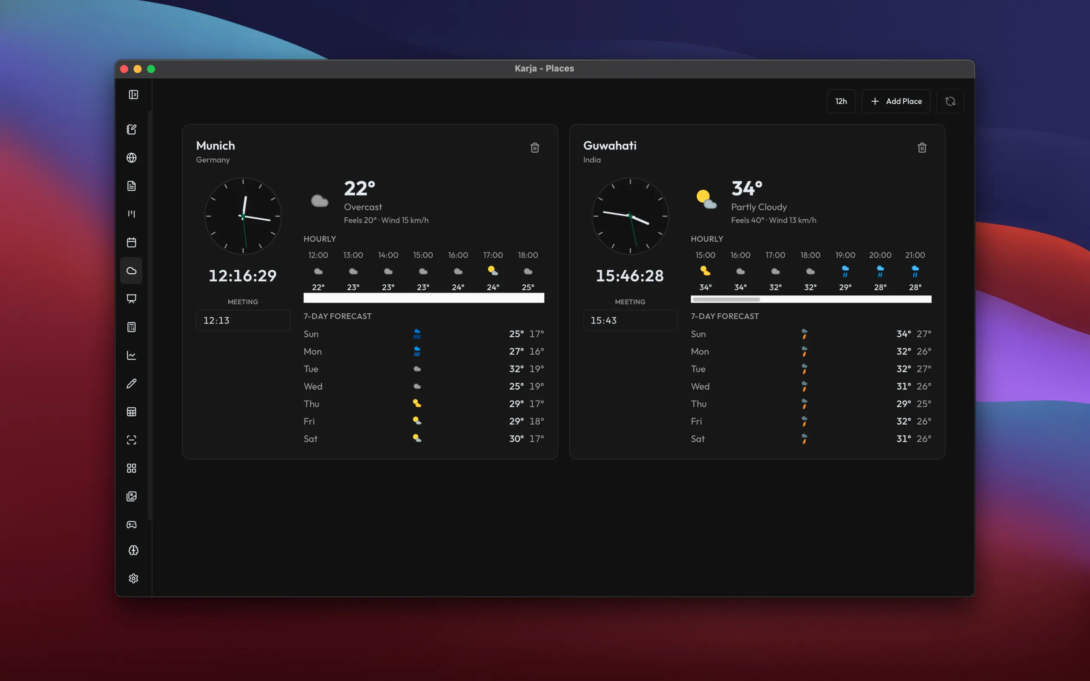The height and width of the screenshot is (681, 1090).
Task: Click the Guwahati 15:00 hourly label
Action: (x=706, y=255)
